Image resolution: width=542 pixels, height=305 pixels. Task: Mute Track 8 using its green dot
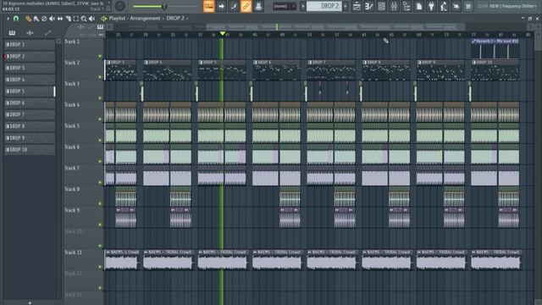(100, 203)
